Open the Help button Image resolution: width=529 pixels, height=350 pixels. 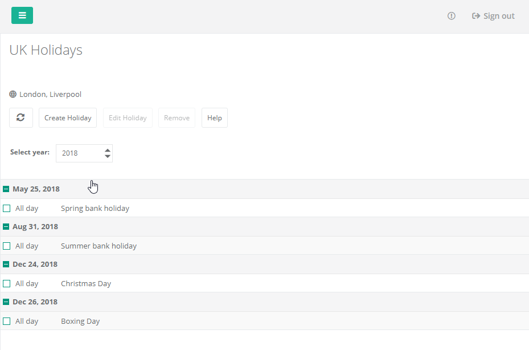[x=214, y=118]
